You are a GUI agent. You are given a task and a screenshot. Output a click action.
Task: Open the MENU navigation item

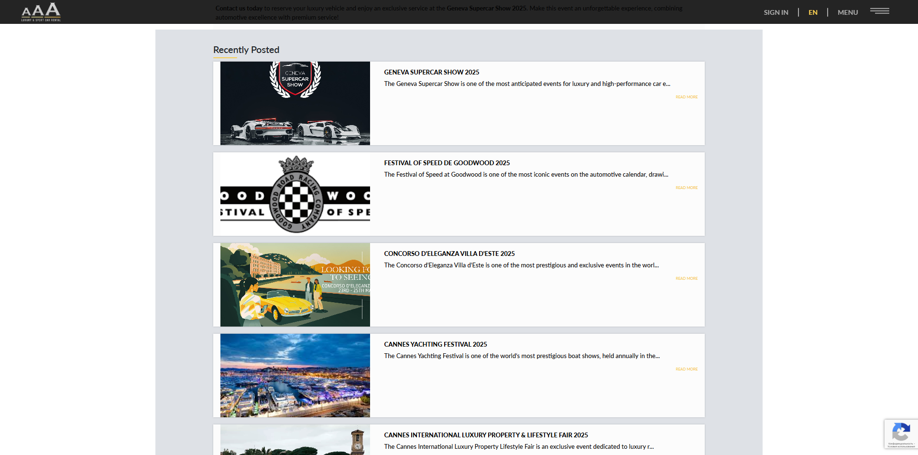tap(848, 12)
